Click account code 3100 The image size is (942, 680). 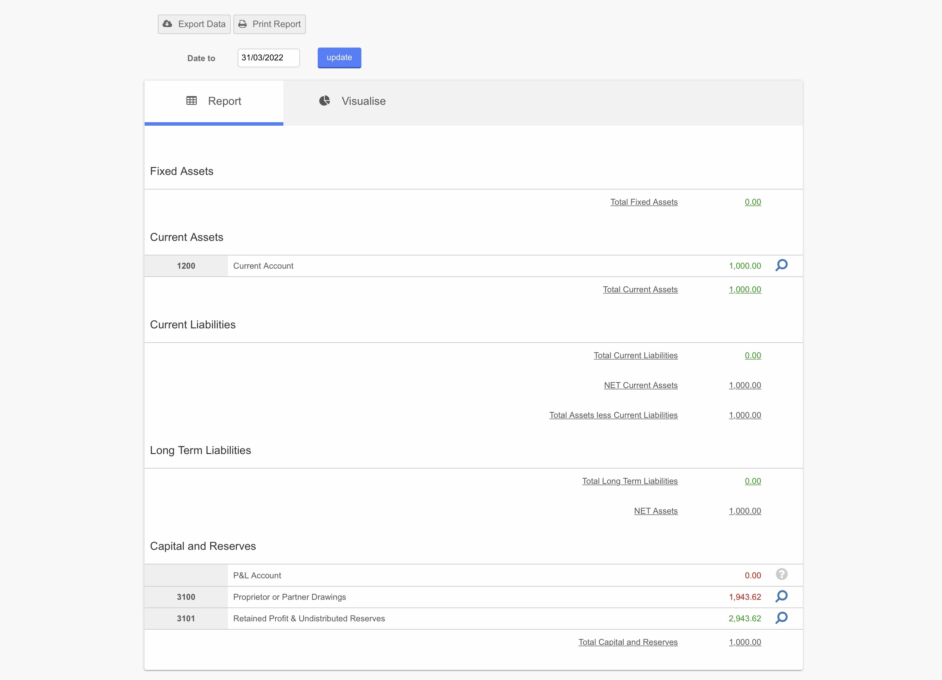[186, 597]
